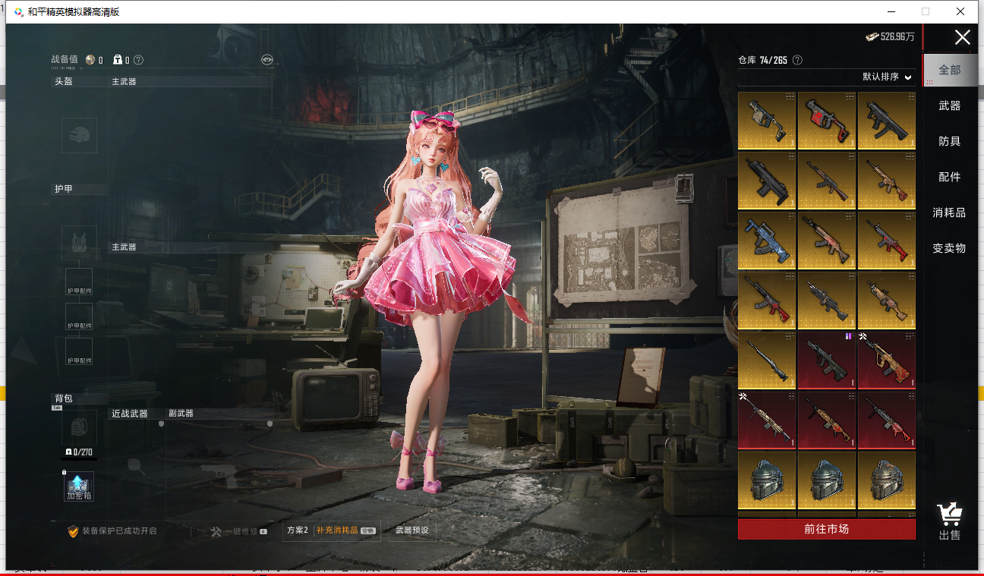
Task: Open the 默认排序 sort dropdown
Action: coord(886,77)
